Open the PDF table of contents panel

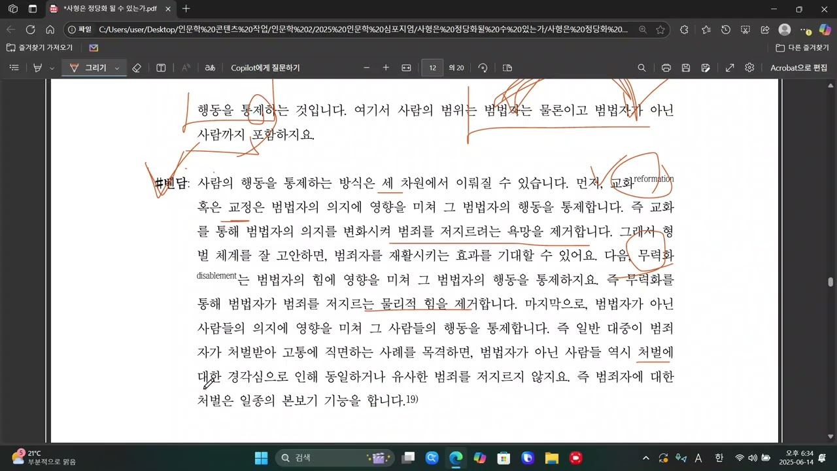click(14, 68)
